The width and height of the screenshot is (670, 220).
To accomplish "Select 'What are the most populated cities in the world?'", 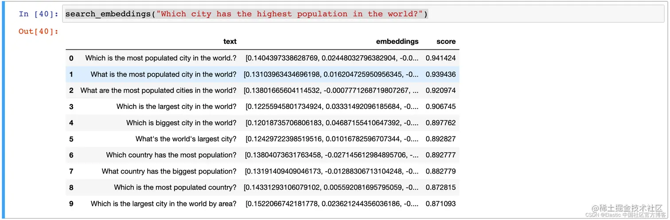I will point(159,90).
